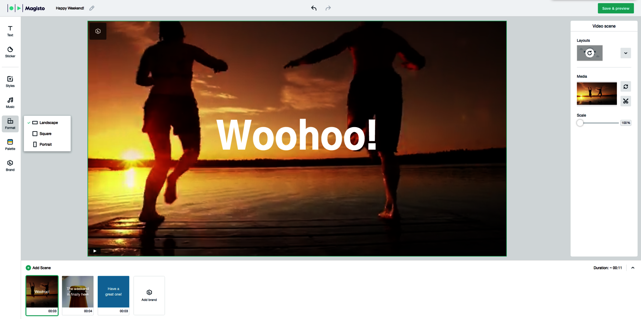641x319 pixels.
Task: Click the replace media refresh icon
Action: (x=626, y=87)
